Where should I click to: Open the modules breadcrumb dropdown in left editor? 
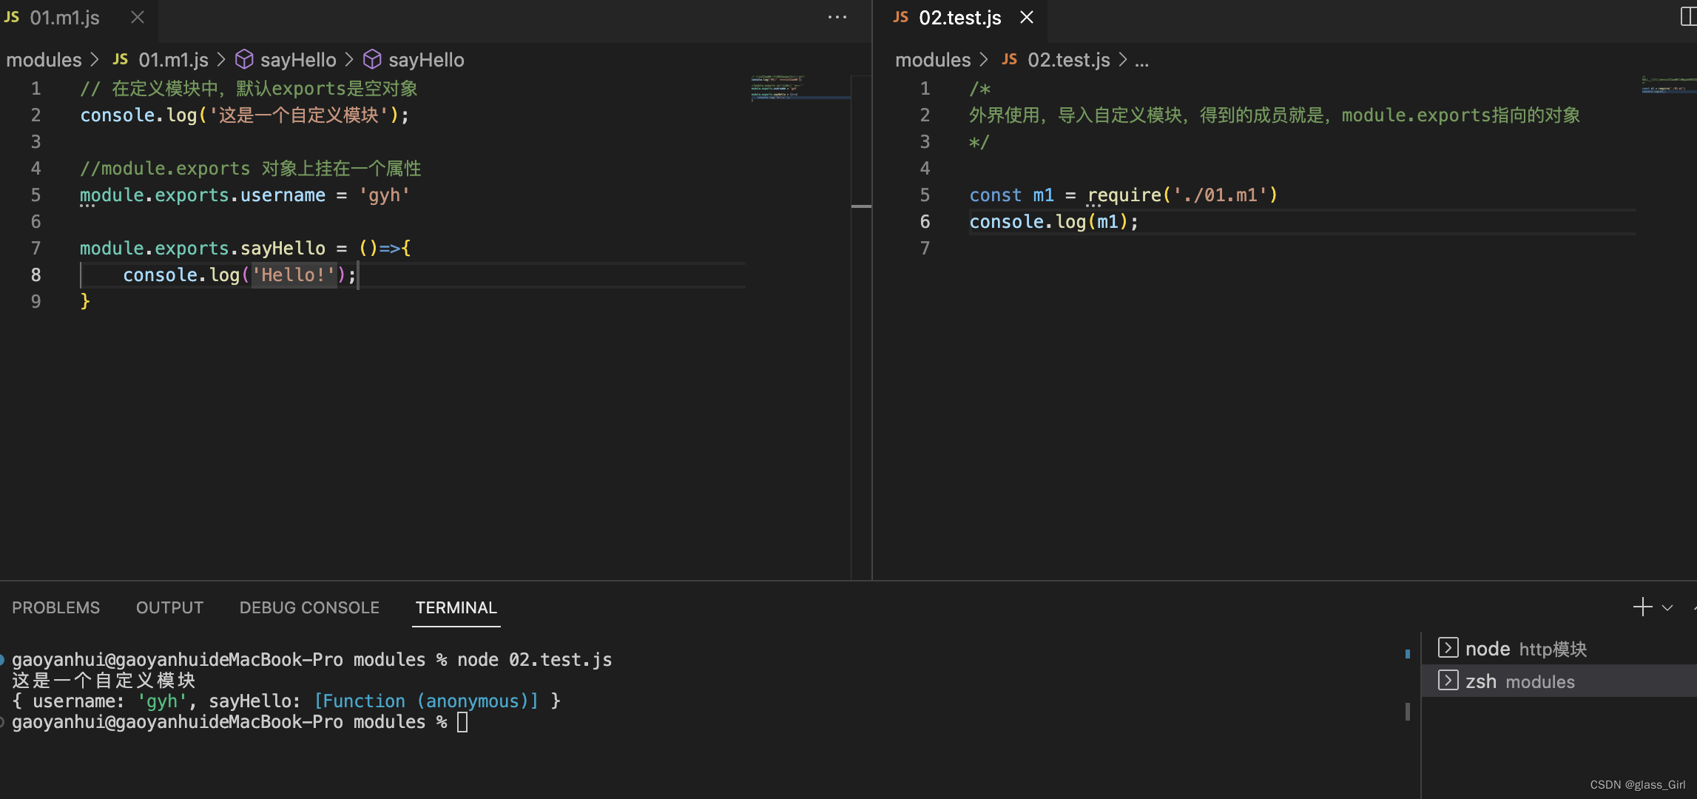pos(43,59)
